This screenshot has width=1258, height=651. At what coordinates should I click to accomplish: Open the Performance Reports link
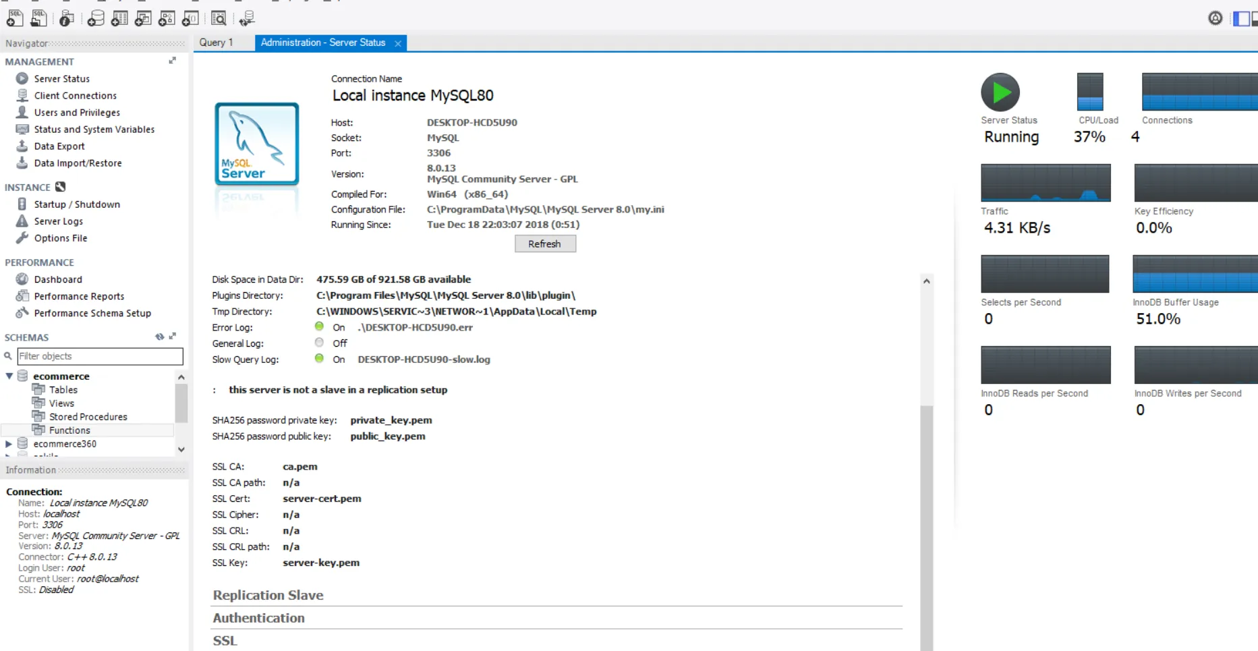click(x=79, y=296)
